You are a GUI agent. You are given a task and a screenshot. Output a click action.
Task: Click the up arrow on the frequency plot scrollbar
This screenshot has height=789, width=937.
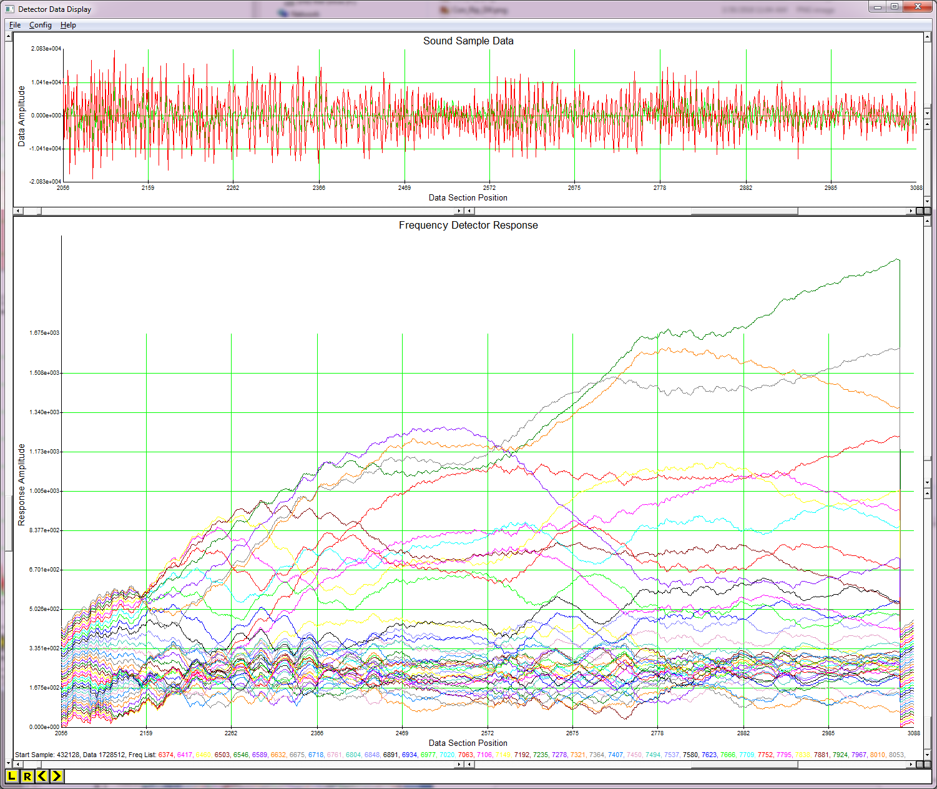(926, 220)
